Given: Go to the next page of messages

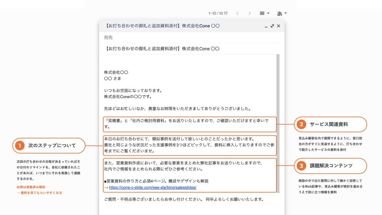Looking at the screenshot, I should (x=250, y=13).
